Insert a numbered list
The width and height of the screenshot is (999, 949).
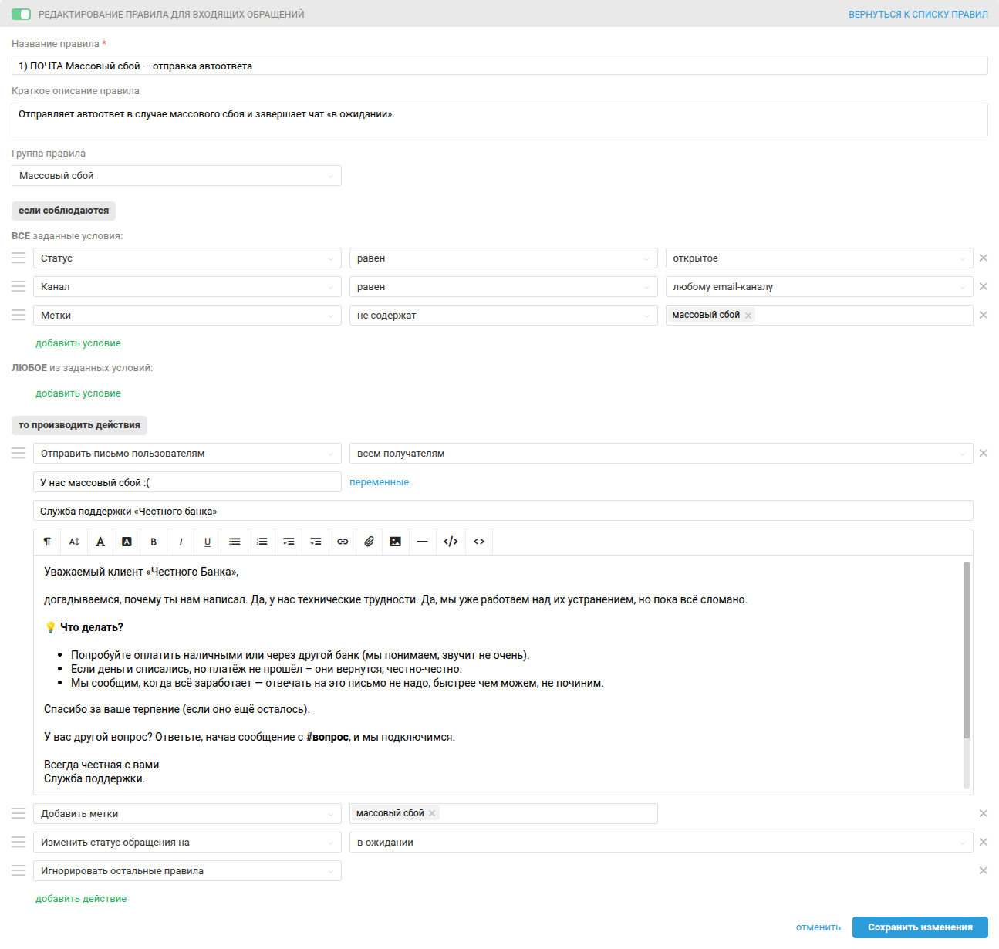click(262, 542)
